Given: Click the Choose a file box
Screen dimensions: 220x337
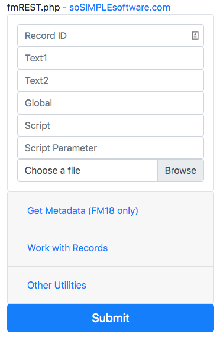Looking at the screenshot, I should tap(88, 170).
